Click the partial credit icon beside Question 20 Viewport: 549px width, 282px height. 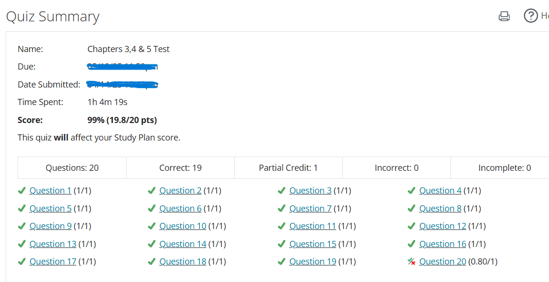pos(412,262)
